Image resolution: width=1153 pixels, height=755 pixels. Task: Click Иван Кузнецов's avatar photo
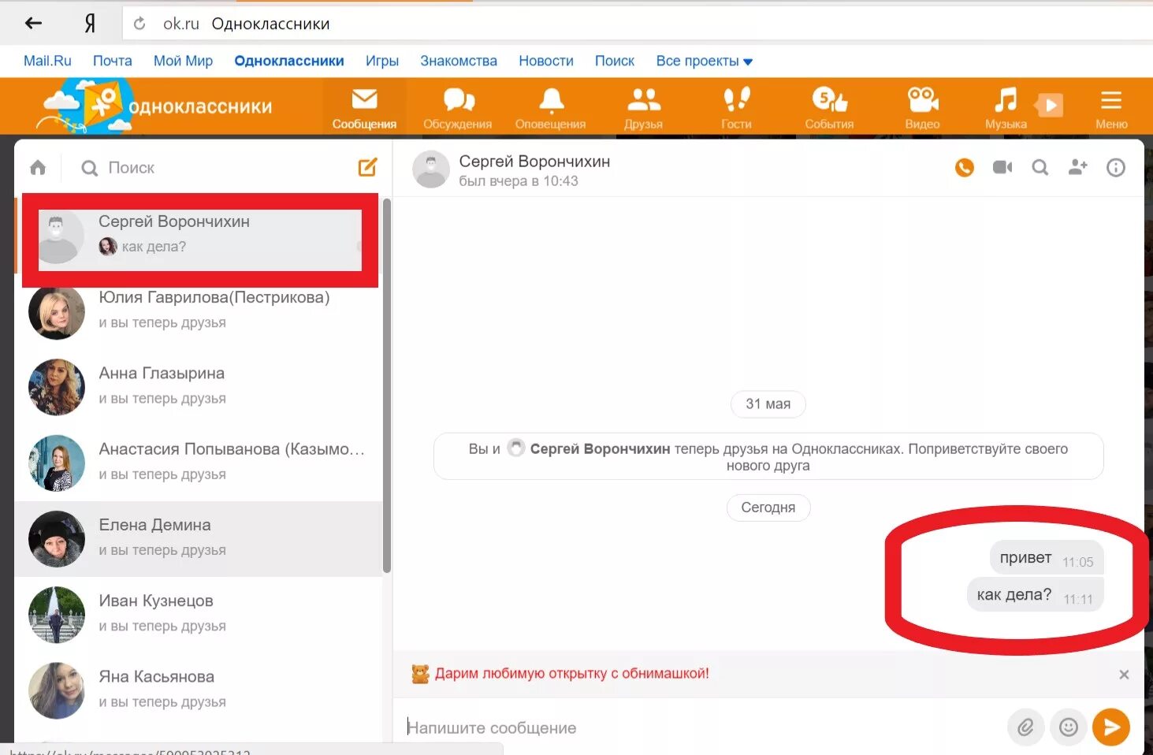point(57,615)
